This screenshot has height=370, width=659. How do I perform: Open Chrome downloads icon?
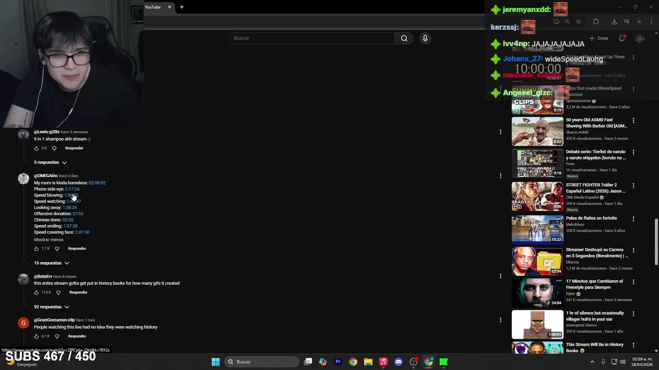pos(614,22)
